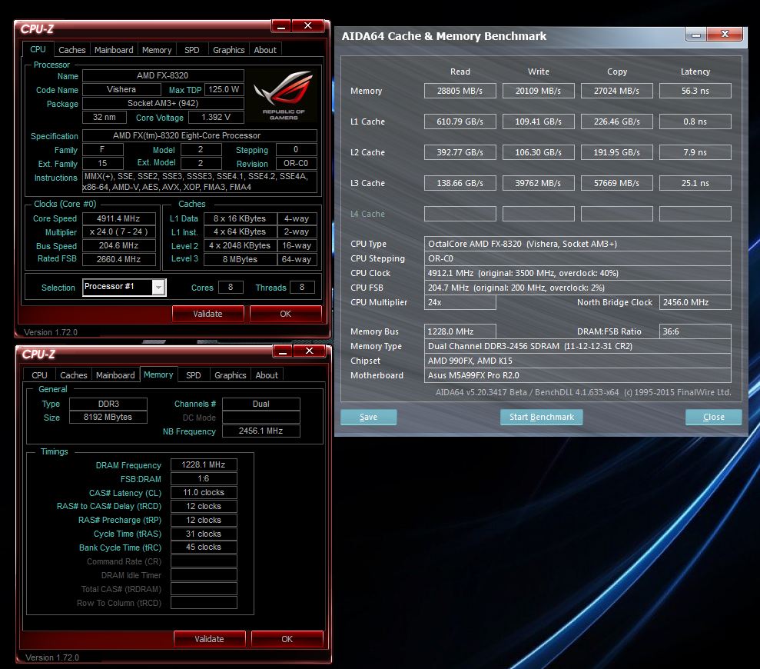Click Core Voltage value 1.392 V
The image size is (760, 669).
(x=216, y=118)
